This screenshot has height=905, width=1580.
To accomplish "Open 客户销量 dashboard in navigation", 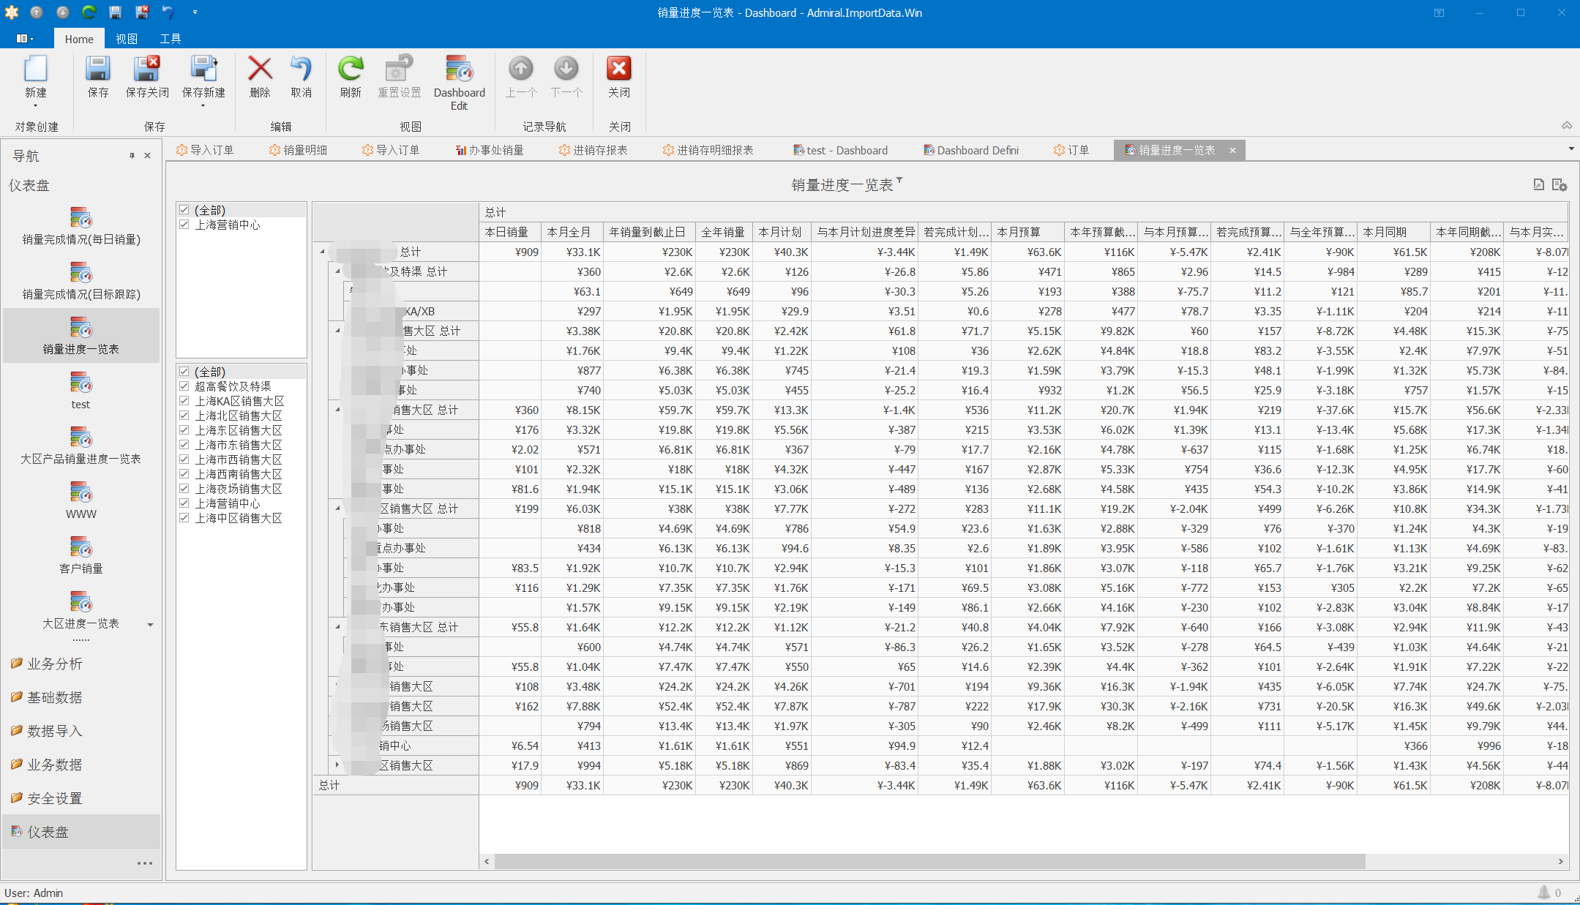I will [x=81, y=555].
